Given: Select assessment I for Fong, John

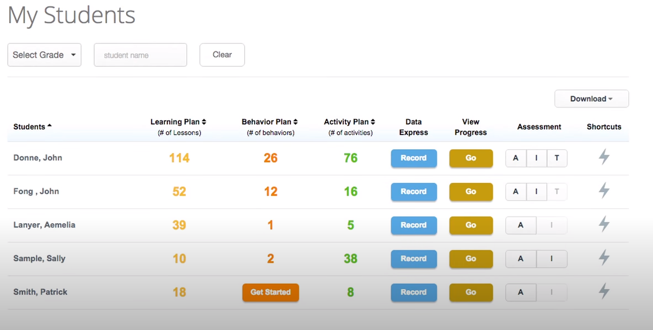Looking at the screenshot, I should pos(536,192).
